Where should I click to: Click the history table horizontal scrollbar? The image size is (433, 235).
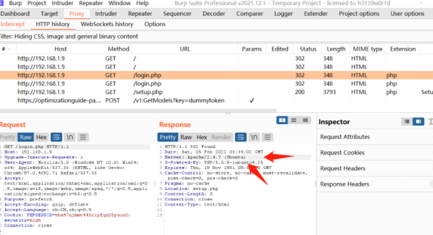point(138,110)
